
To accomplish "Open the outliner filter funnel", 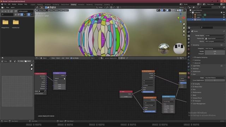I will click(219, 7).
